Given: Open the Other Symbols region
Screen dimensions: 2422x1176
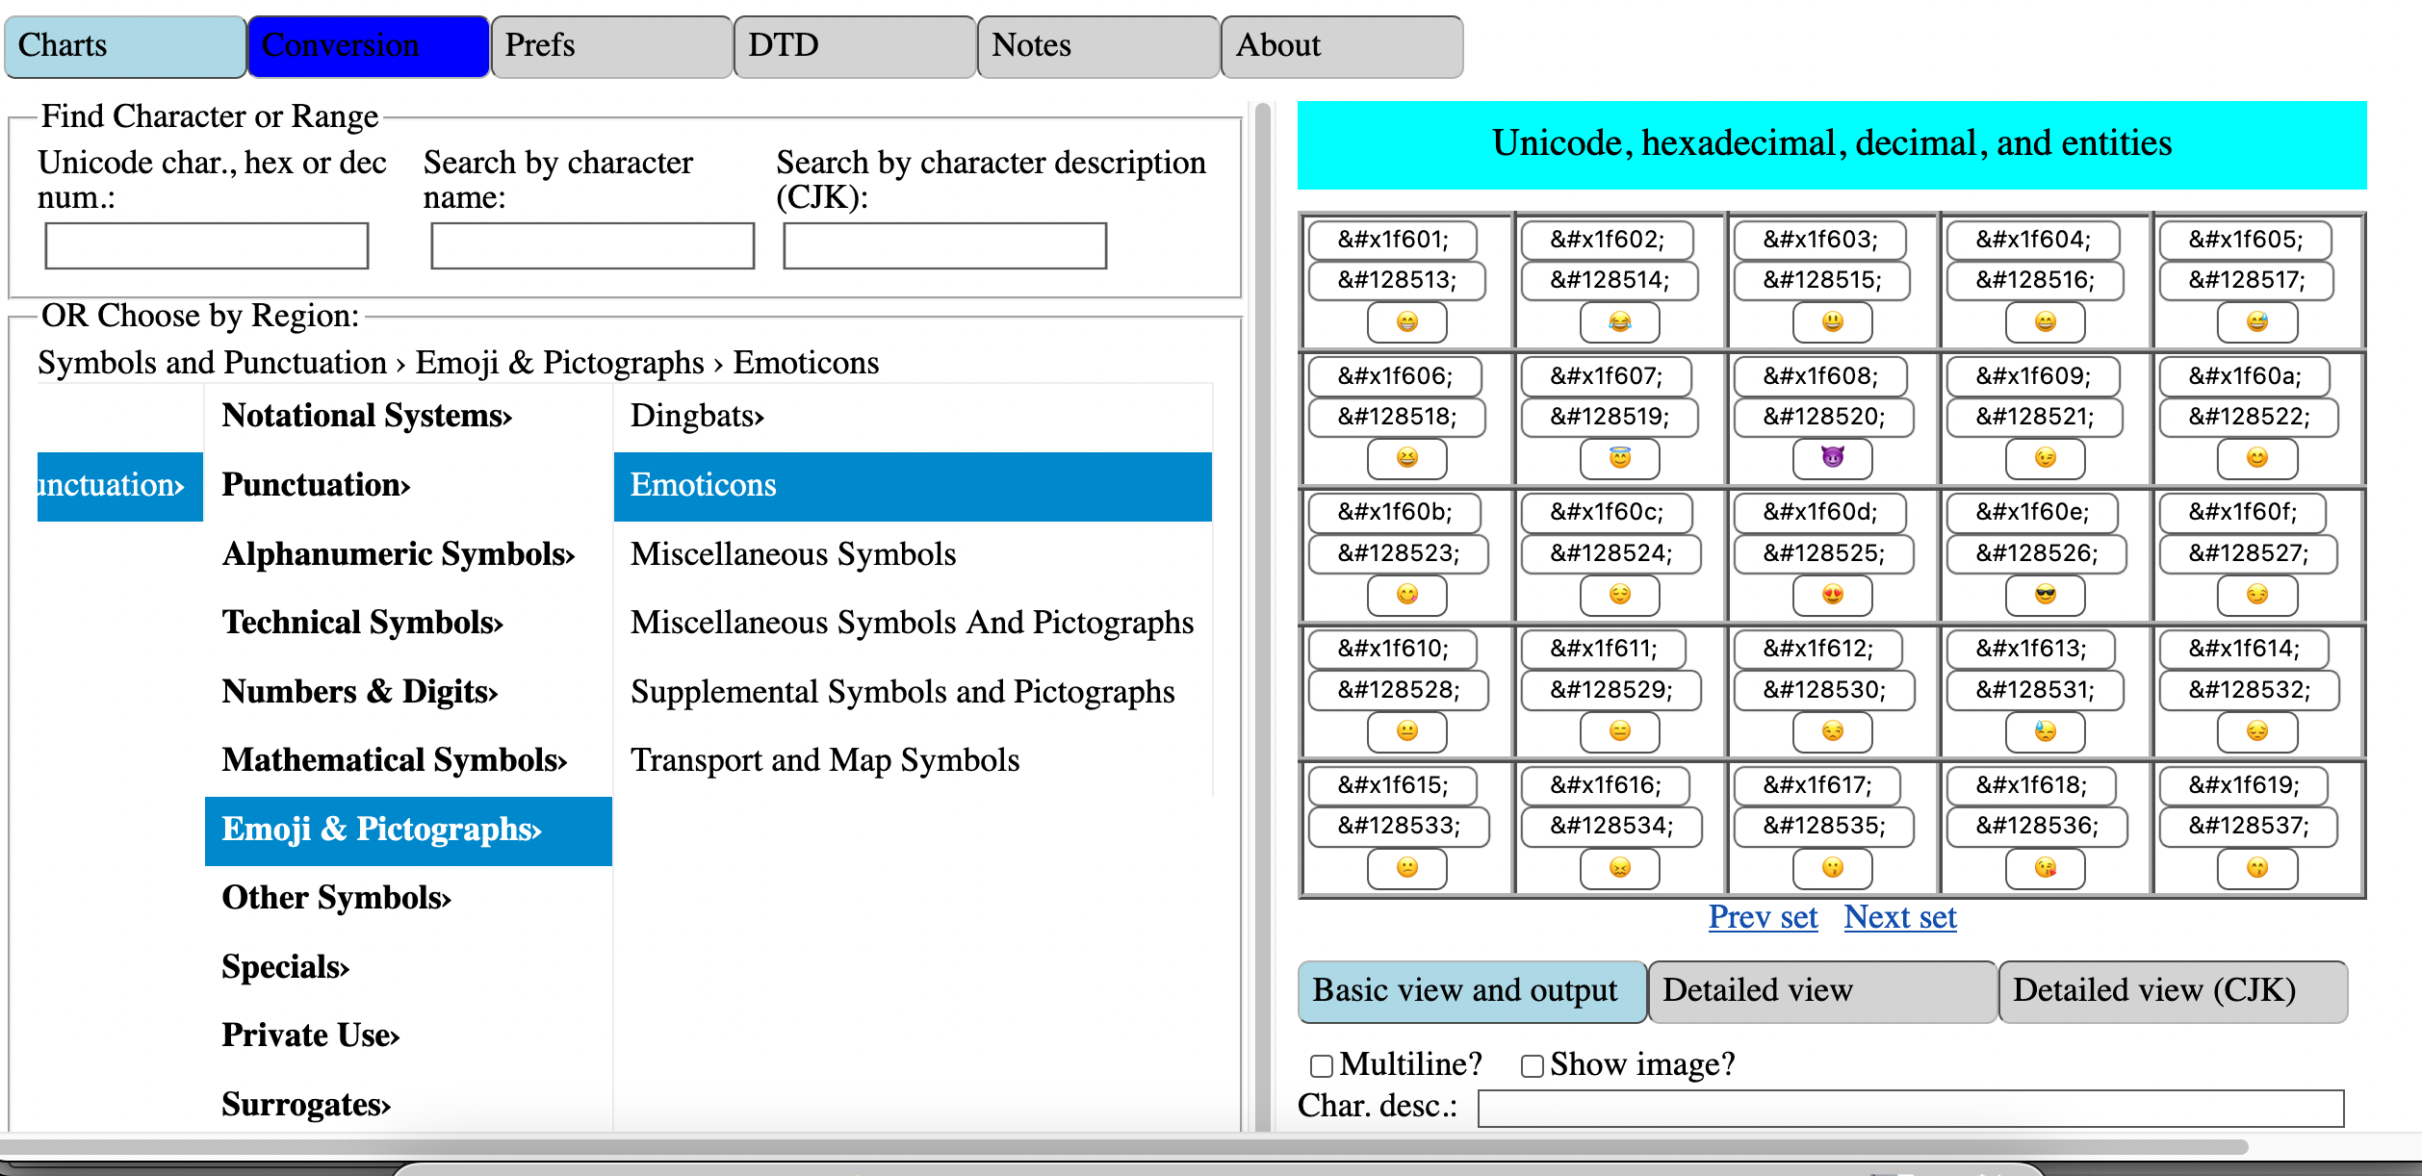Looking at the screenshot, I should pos(336,898).
